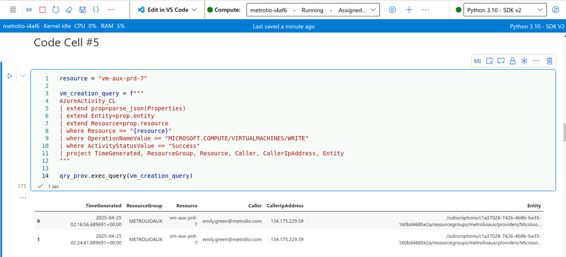Lock the cell with the padlock icon
Image resolution: width=566 pixels, height=257 pixels.
click(512, 61)
